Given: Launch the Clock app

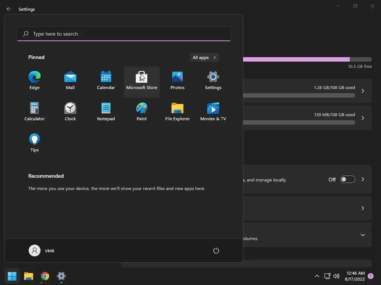Looking at the screenshot, I should pos(70,112).
